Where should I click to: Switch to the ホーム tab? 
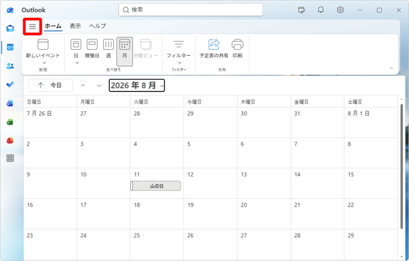point(53,26)
